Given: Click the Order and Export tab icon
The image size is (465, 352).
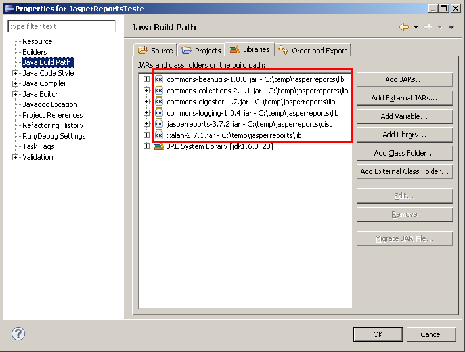Looking at the screenshot, I should coord(283,50).
